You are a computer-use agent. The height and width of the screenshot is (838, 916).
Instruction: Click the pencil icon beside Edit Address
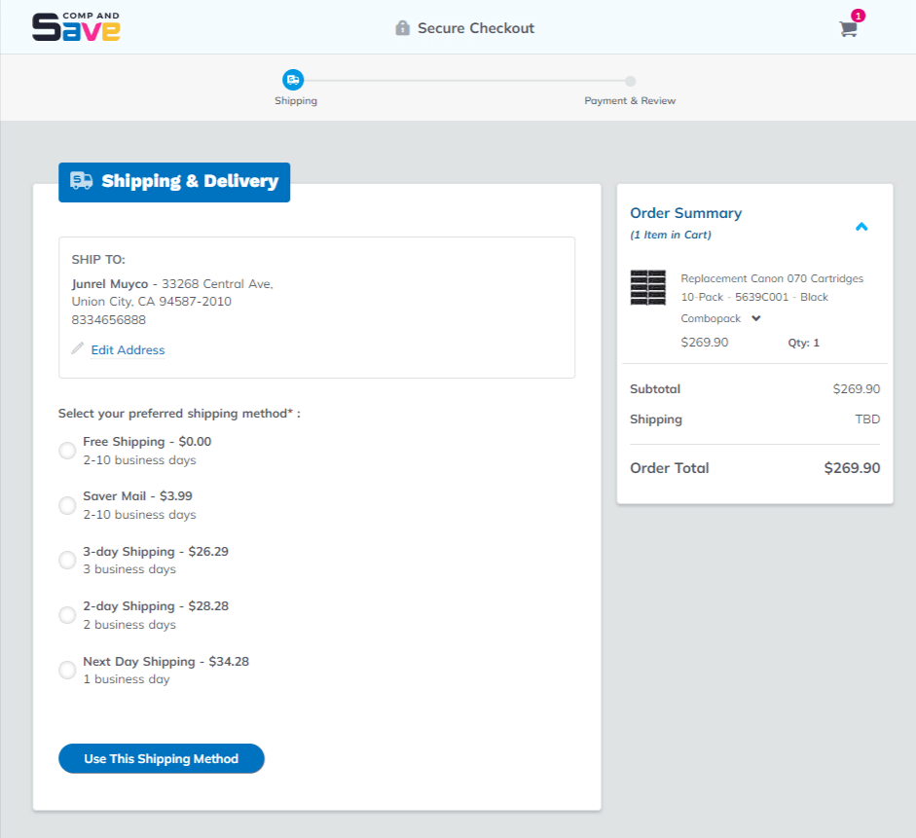[x=78, y=348]
